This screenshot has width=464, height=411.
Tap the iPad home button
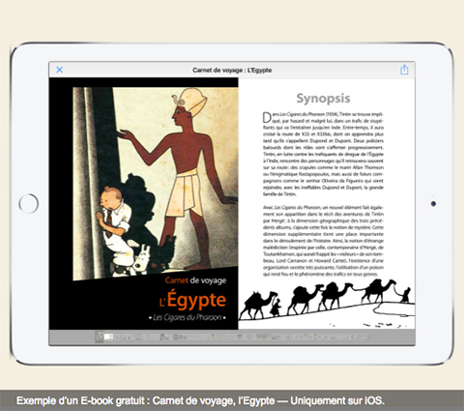click(29, 203)
